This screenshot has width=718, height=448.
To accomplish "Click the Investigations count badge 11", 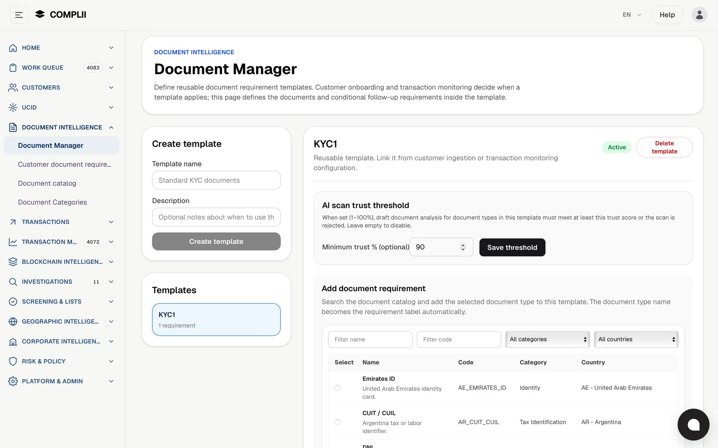I will pos(96,281).
